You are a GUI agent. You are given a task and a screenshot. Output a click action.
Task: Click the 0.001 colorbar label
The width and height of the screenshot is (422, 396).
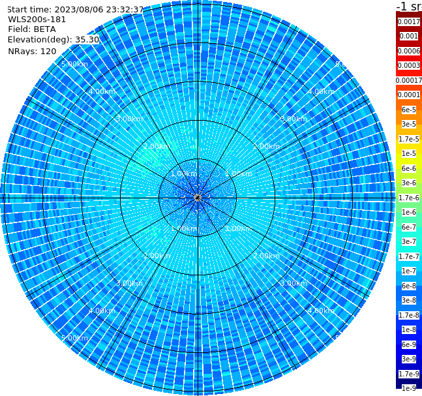pyautogui.click(x=409, y=36)
